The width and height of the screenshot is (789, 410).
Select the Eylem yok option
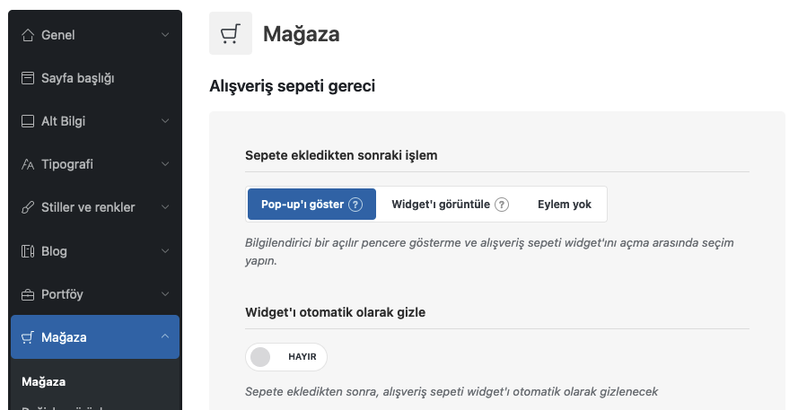pos(564,205)
